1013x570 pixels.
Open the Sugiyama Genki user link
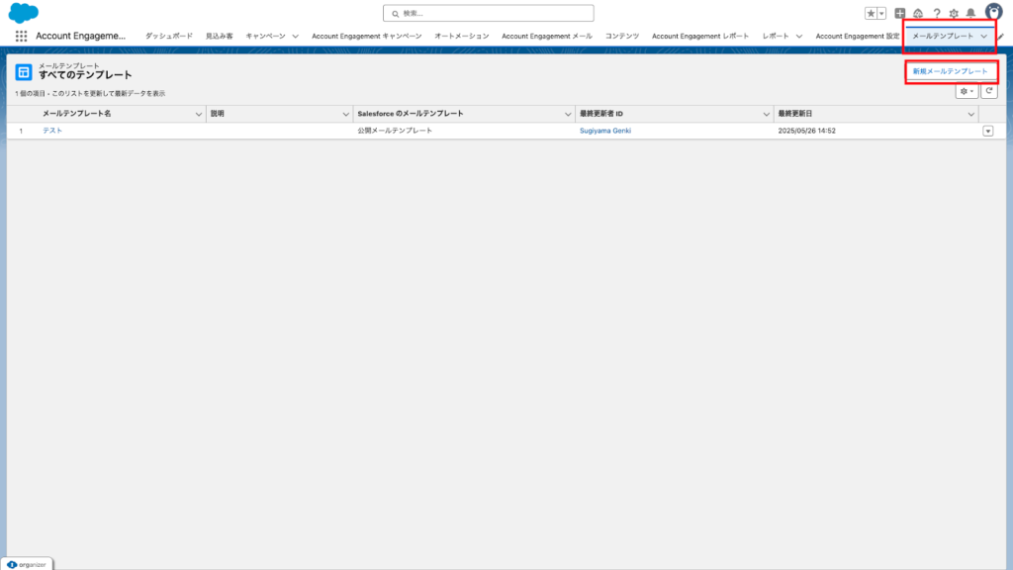pyautogui.click(x=605, y=131)
